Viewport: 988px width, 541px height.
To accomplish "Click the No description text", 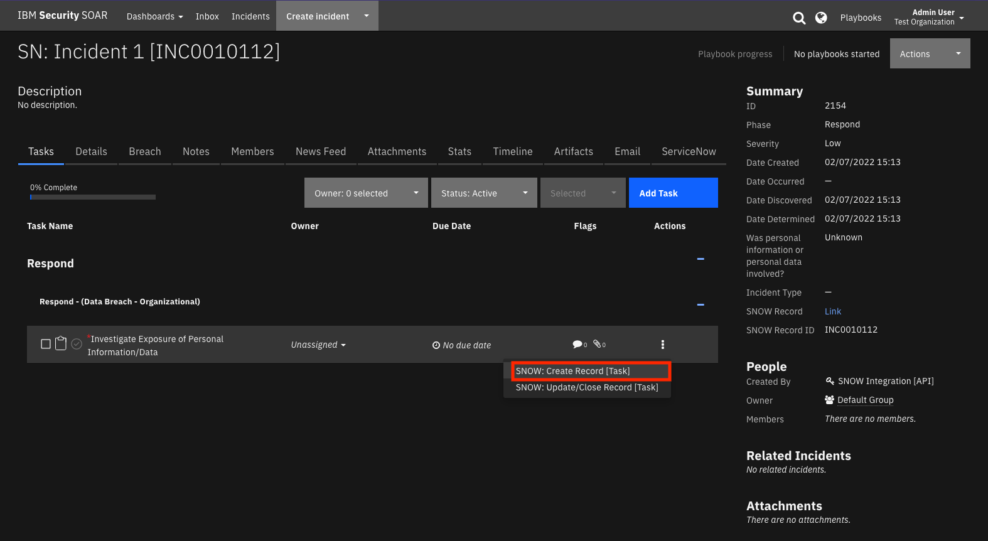I will pyautogui.click(x=47, y=105).
